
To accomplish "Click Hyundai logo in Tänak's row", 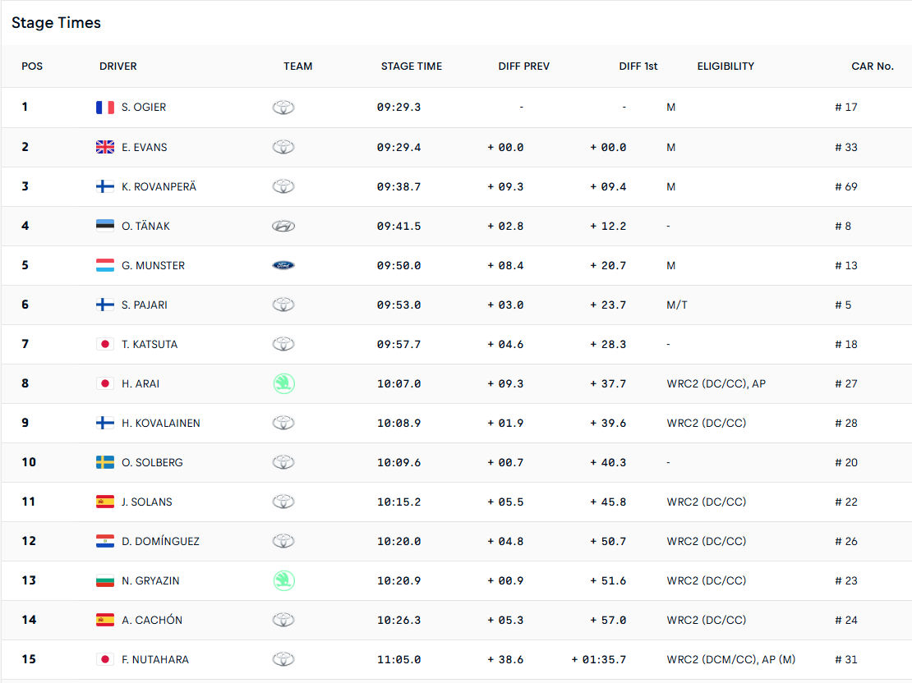I will [283, 226].
